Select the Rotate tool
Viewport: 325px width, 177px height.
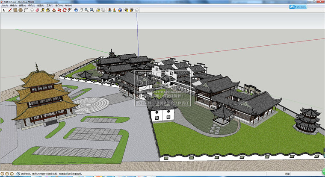click(x=65, y=10)
